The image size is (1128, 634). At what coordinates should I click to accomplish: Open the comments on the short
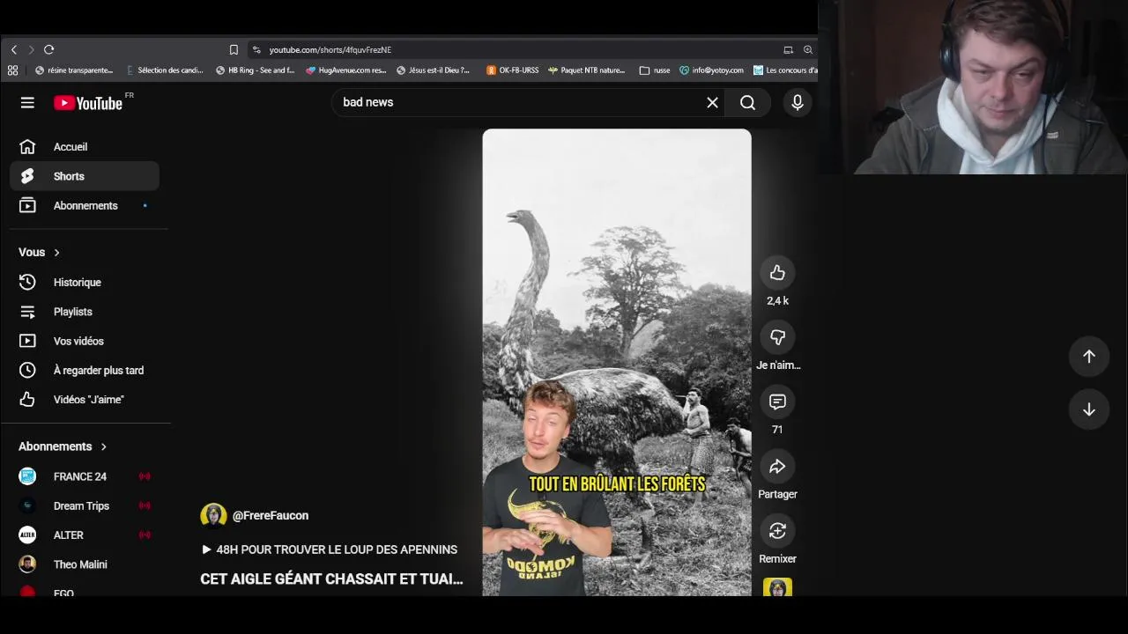[x=777, y=402]
